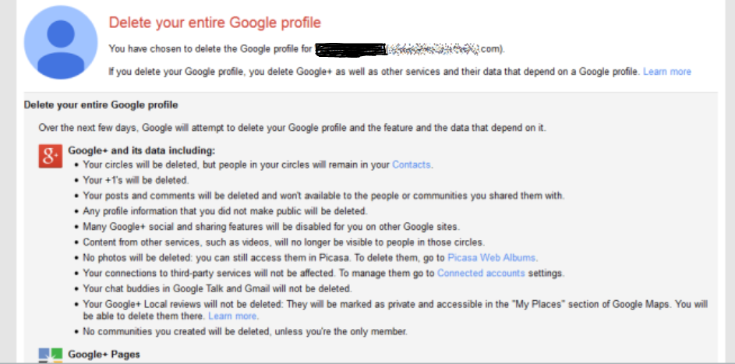Click the Google+ Pages heading
735x364 pixels.
click(x=104, y=354)
